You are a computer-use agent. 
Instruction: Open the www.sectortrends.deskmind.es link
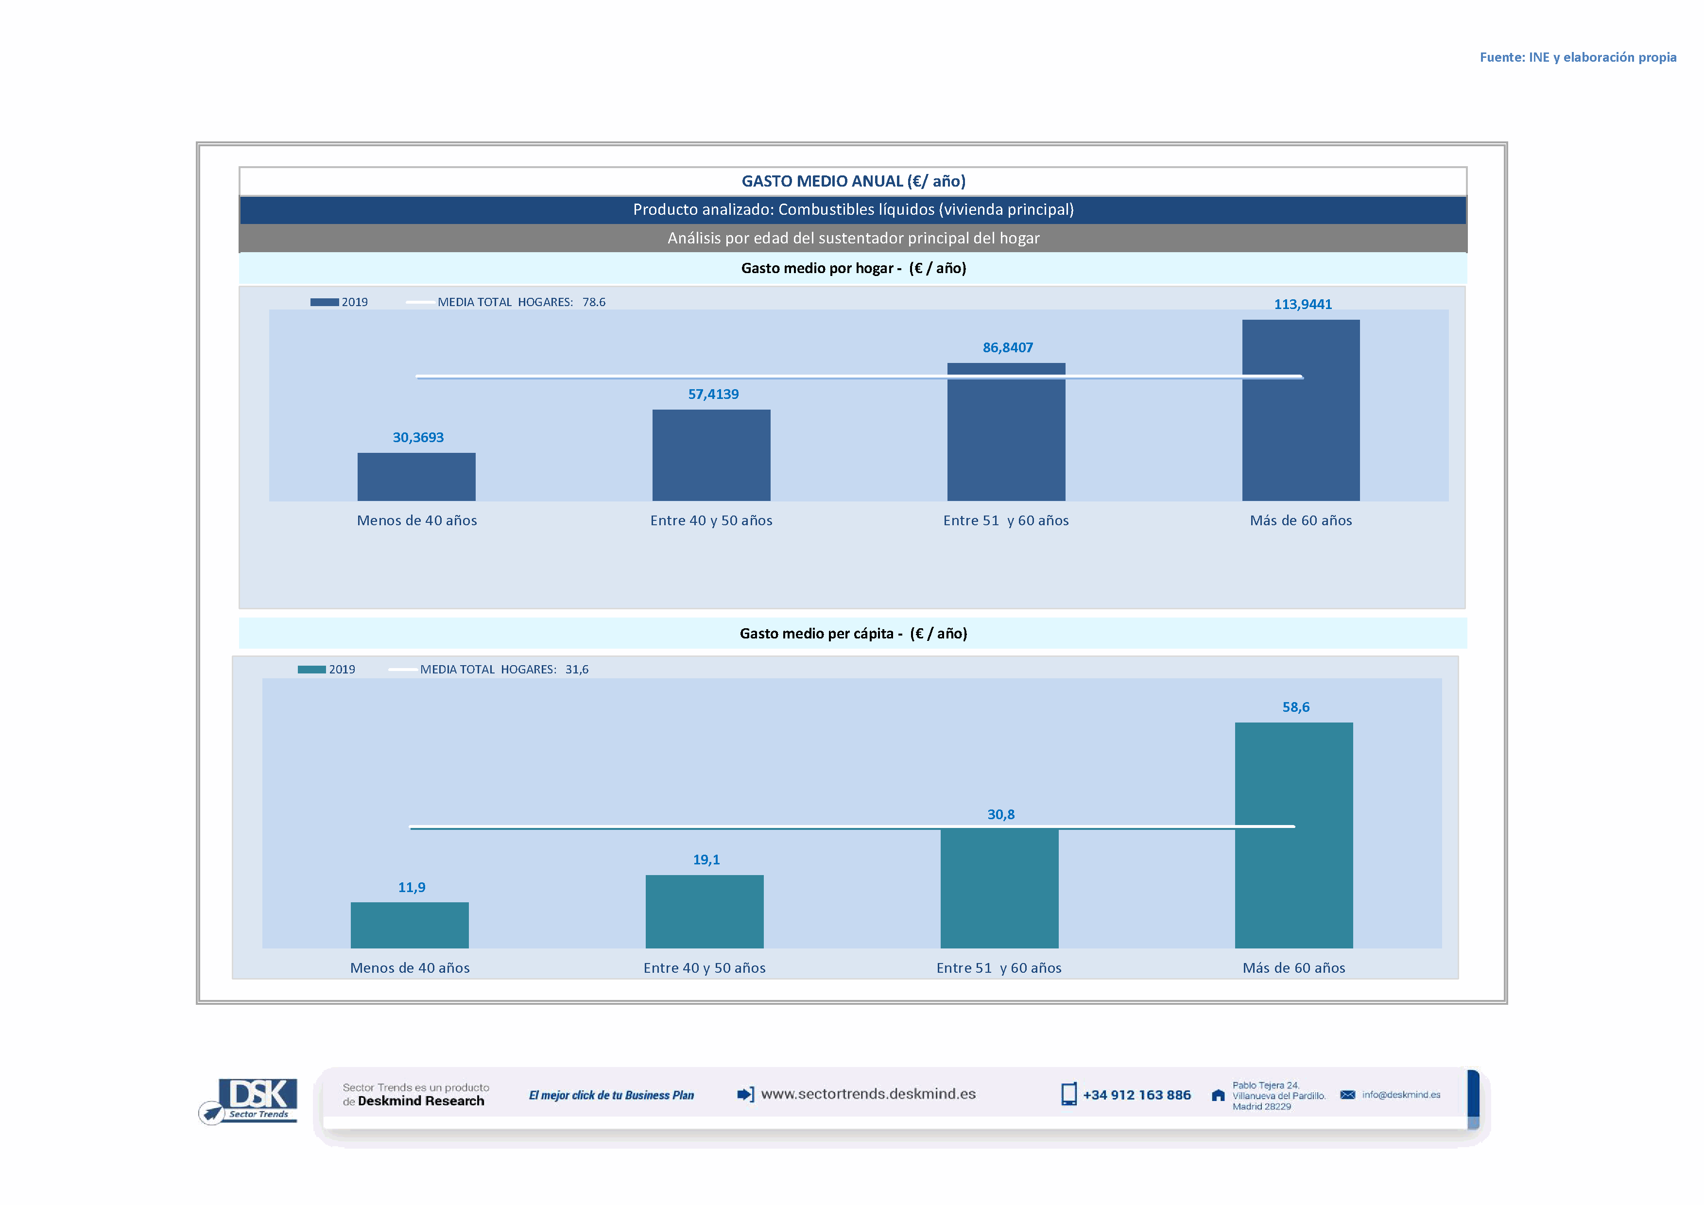click(x=868, y=1094)
